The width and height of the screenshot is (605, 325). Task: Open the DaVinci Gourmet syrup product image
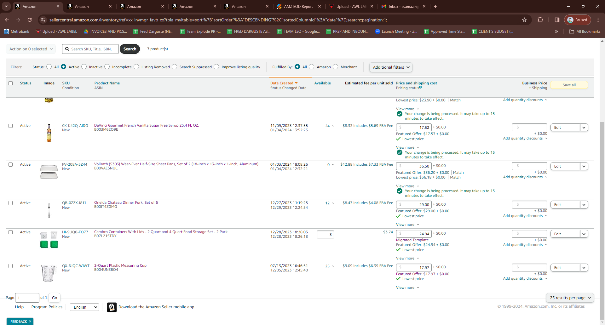[x=49, y=133]
